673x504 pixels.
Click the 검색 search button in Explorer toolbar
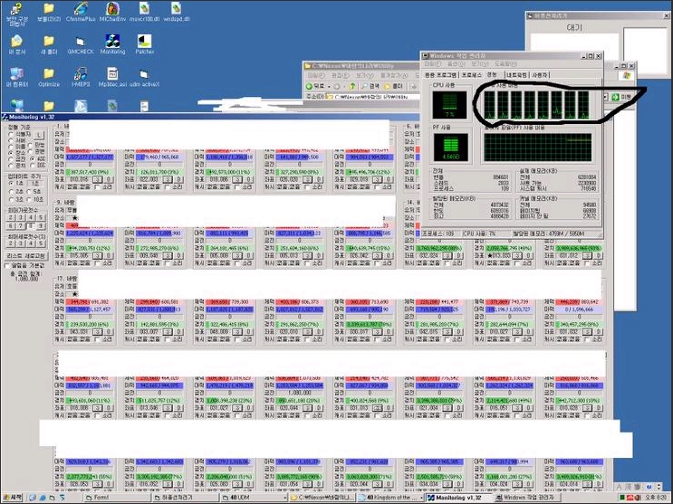372,85
